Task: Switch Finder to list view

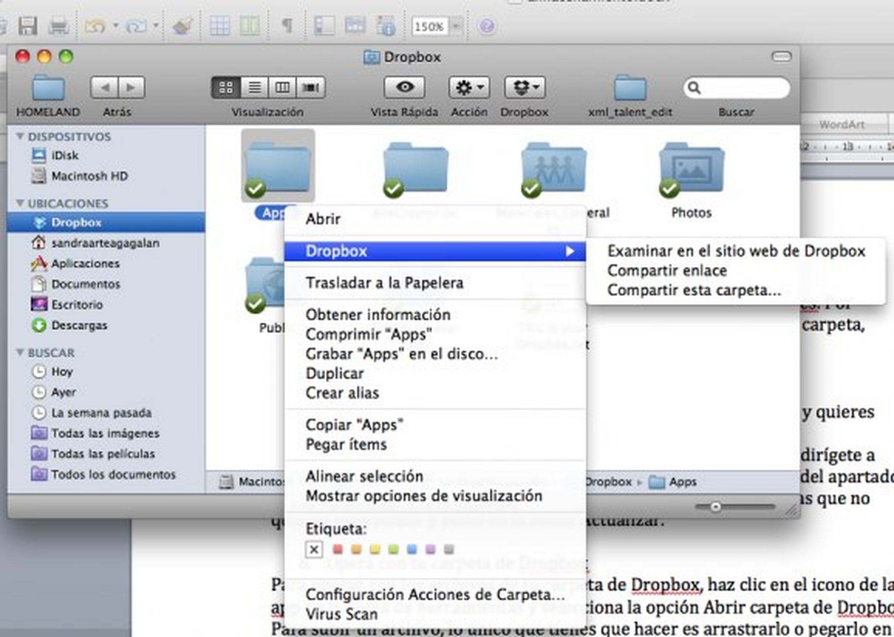Action: pos(255,87)
